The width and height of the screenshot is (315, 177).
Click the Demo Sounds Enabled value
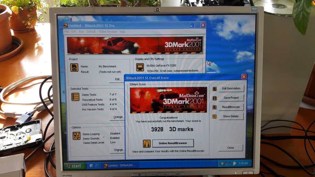coord(115,138)
